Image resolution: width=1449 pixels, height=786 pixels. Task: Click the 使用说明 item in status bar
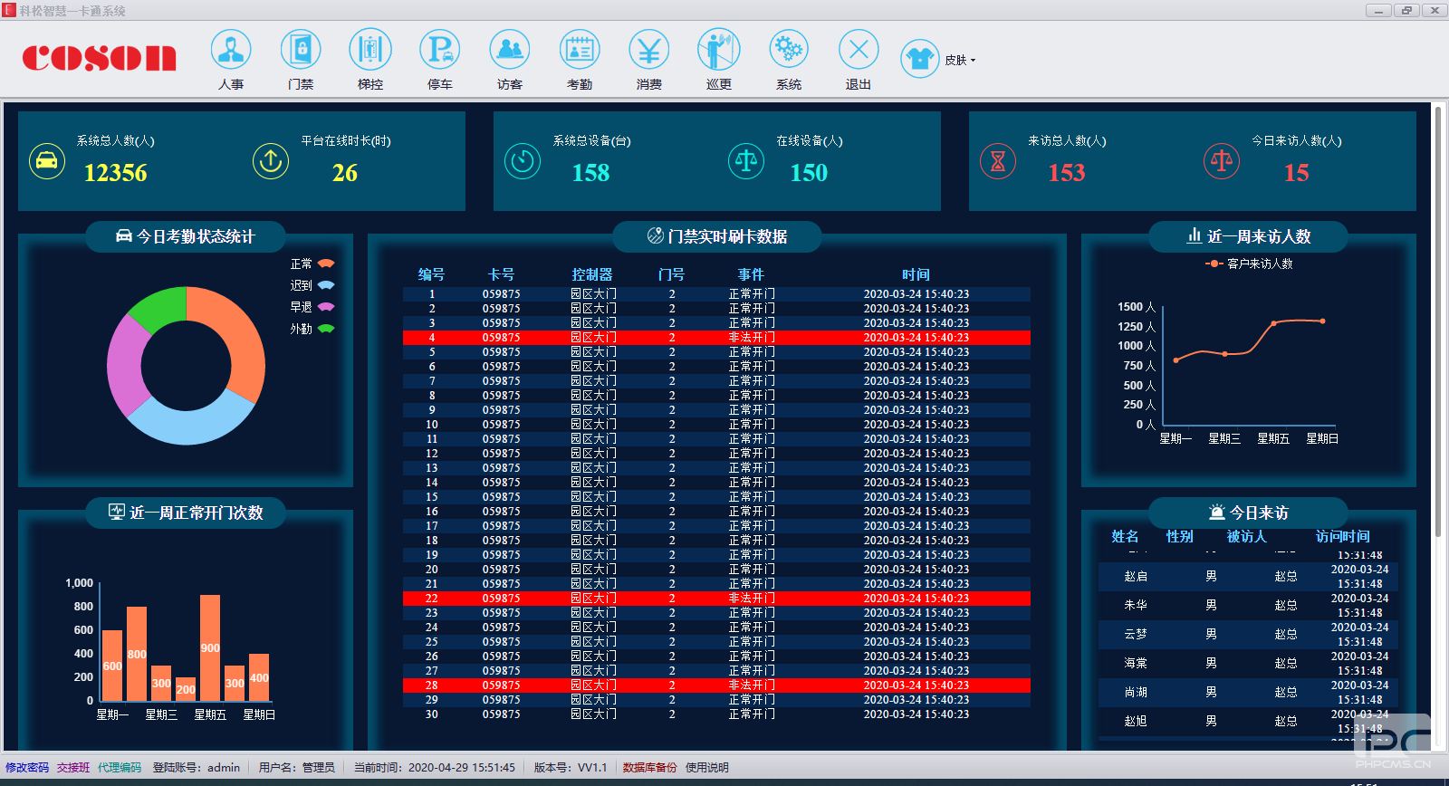(x=706, y=768)
